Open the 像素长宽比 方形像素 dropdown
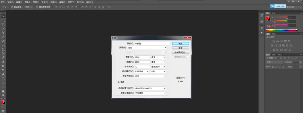This screenshot has width=303, height=113. point(150,93)
